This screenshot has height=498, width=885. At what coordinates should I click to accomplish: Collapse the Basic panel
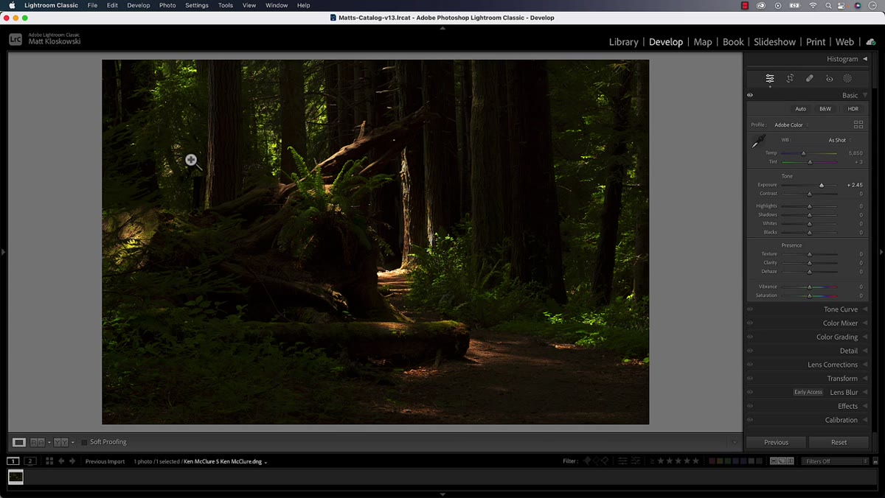865,95
